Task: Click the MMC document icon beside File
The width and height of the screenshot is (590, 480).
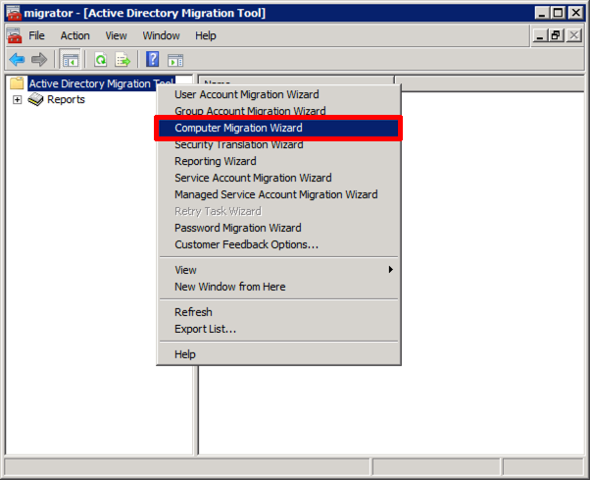Action: click(x=14, y=35)
